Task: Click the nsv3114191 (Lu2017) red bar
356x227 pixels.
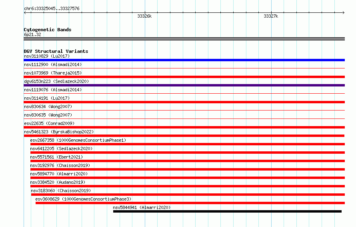Action: (x=184, y=102)
